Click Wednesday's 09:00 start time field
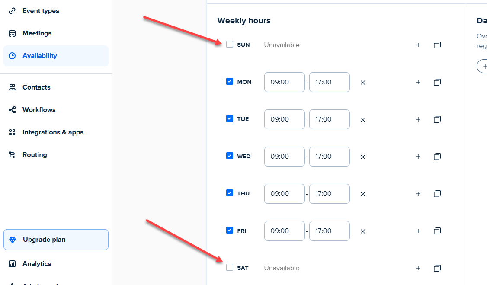Image resolution: width=487 pixels, height=285 pixels. click(284, 157)
